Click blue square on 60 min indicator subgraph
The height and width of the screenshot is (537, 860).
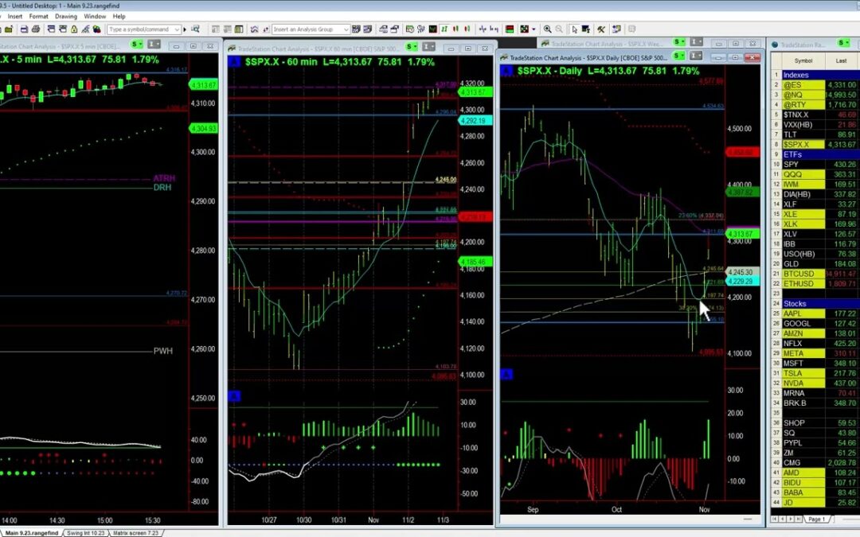point(234,395)
